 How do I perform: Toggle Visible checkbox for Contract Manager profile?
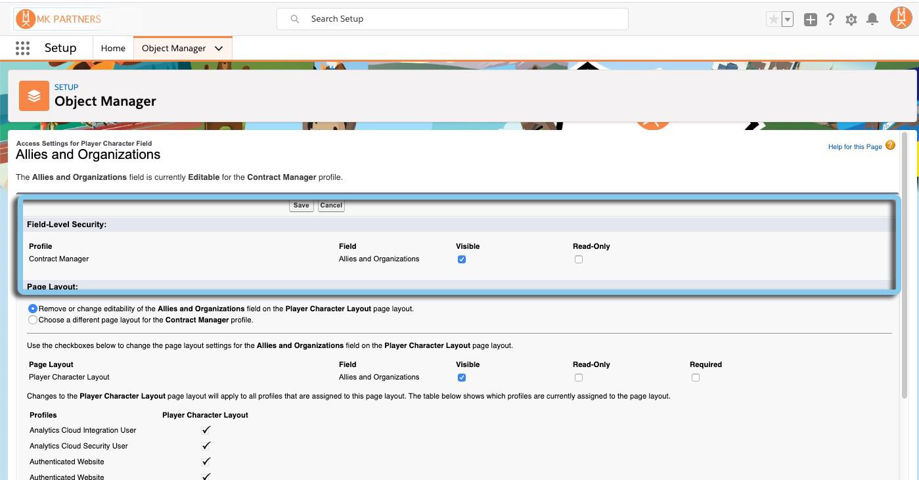pyautogui.click(x=462, y=259)
